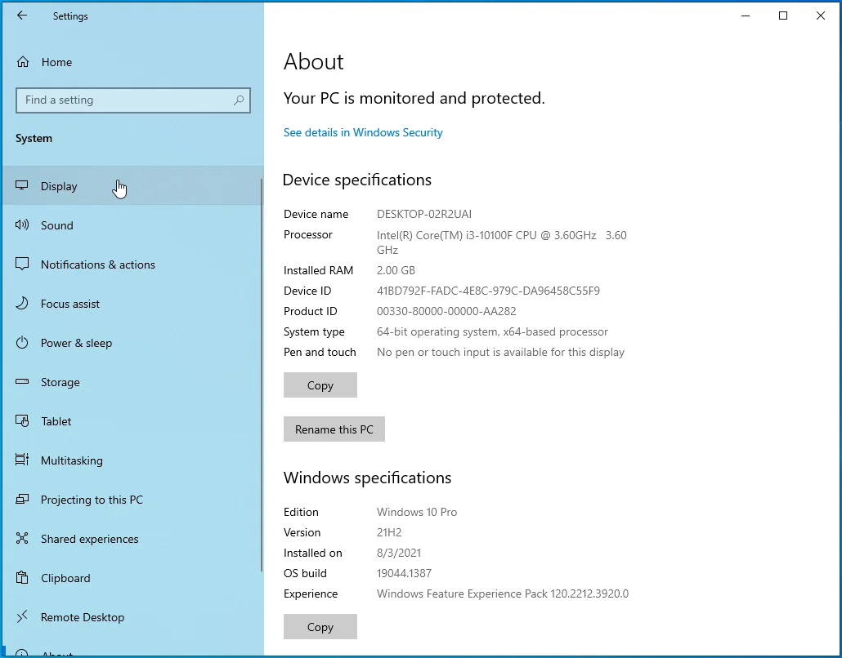Image resolution: width=842 pixels, height=658 pixels.
Task: Open Tablet settings
Action: (x=132, y=421)
